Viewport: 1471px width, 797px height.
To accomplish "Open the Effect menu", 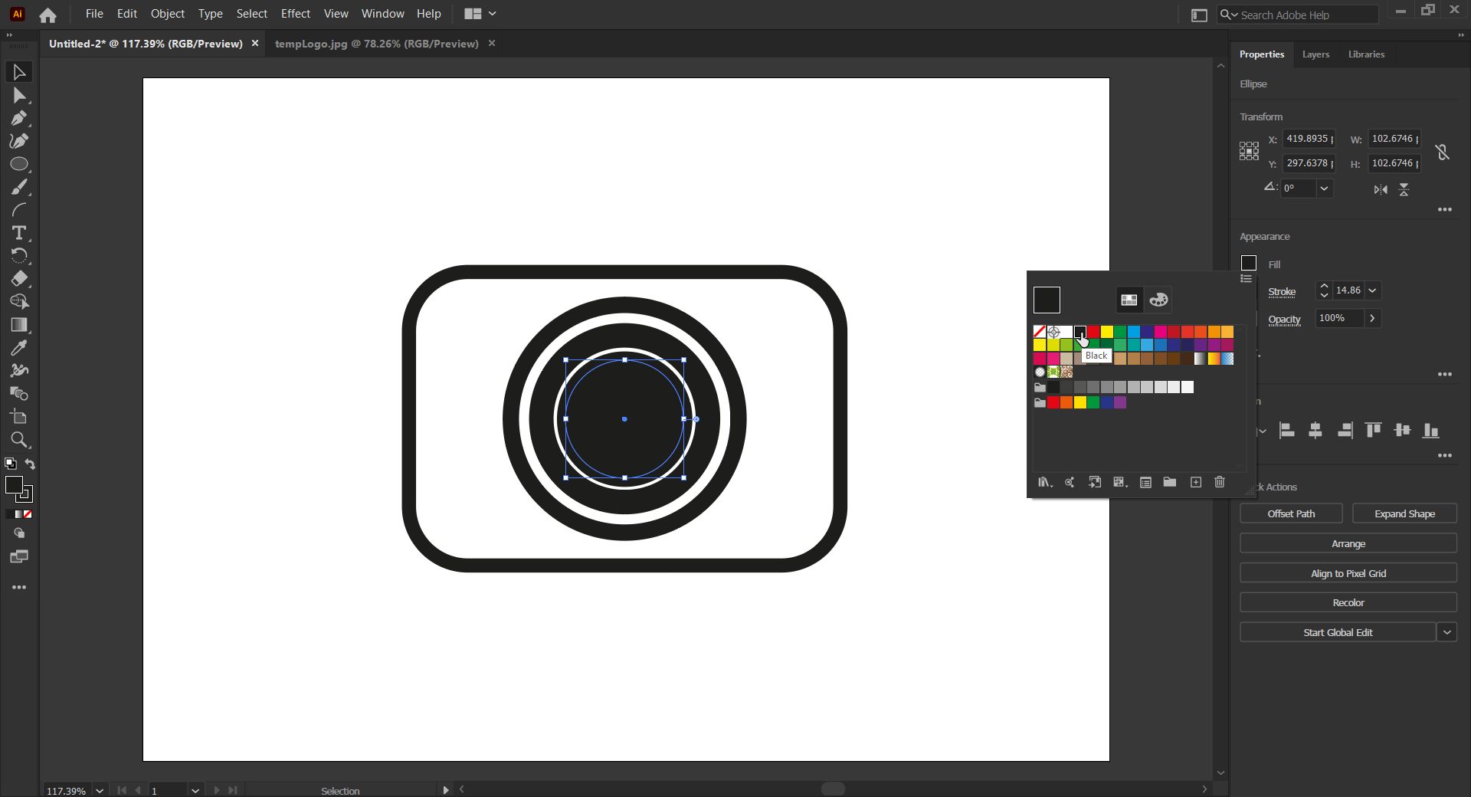I will point(295,14).
